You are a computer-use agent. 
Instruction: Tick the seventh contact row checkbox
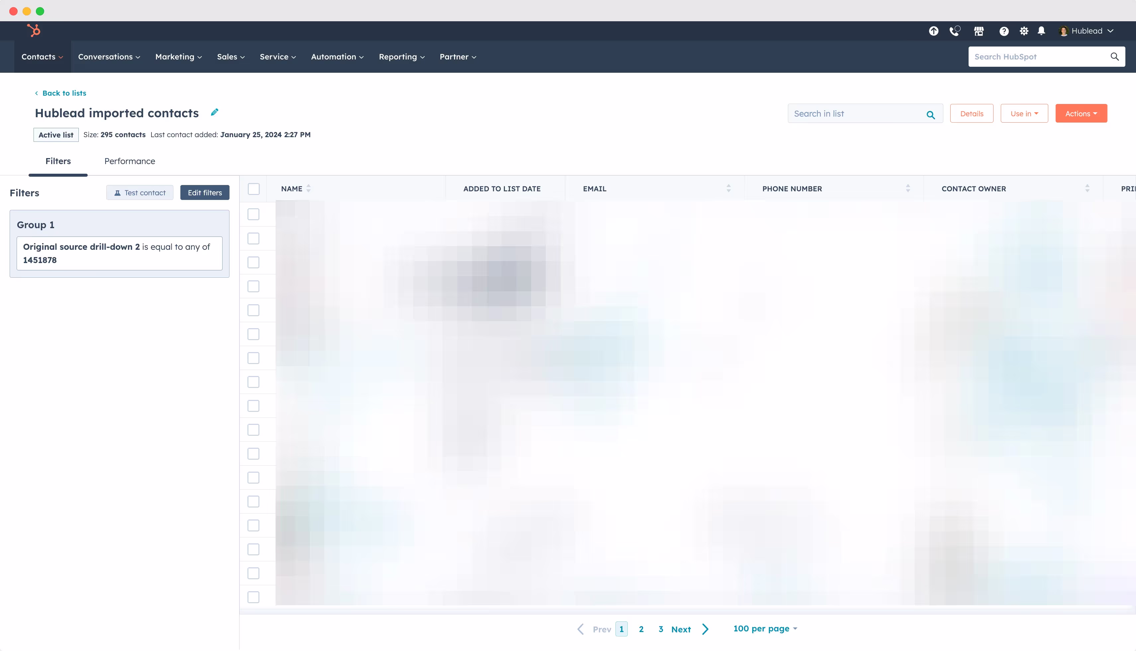pyautogui.click(x=253, y=358)
